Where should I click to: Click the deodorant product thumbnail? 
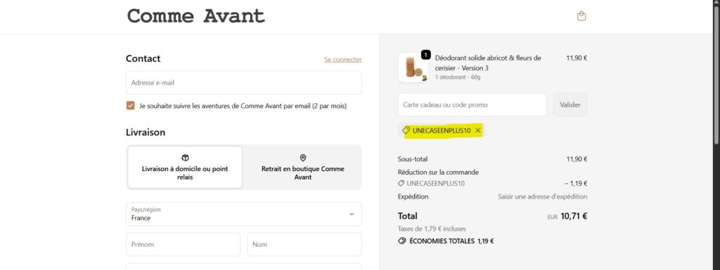pyautogui.click(x=413, y=68)
